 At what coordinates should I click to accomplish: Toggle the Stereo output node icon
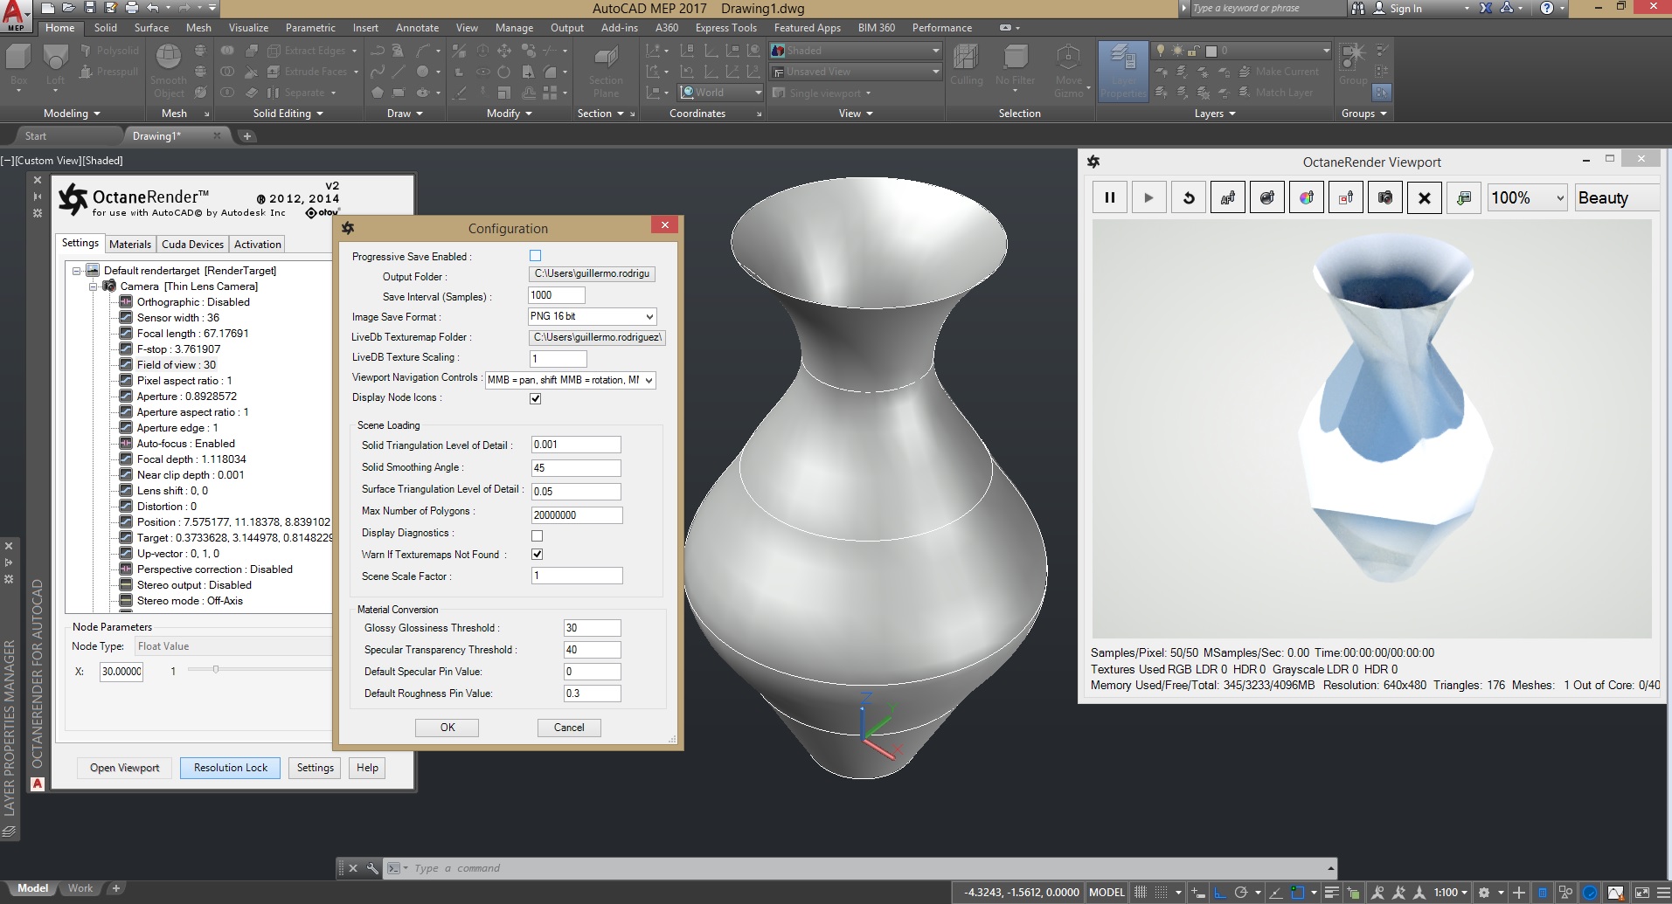click(126, 585)
